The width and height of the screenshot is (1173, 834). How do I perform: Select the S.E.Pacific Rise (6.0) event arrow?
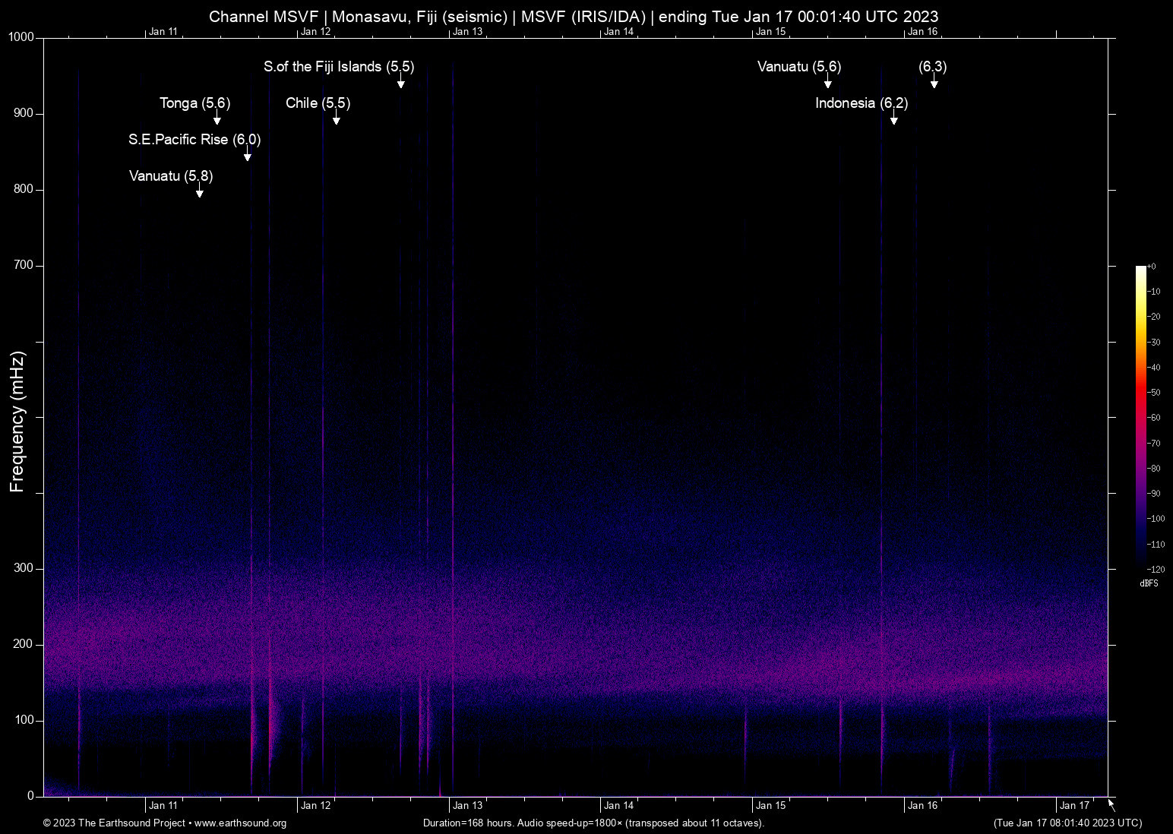tap(247, 156)
